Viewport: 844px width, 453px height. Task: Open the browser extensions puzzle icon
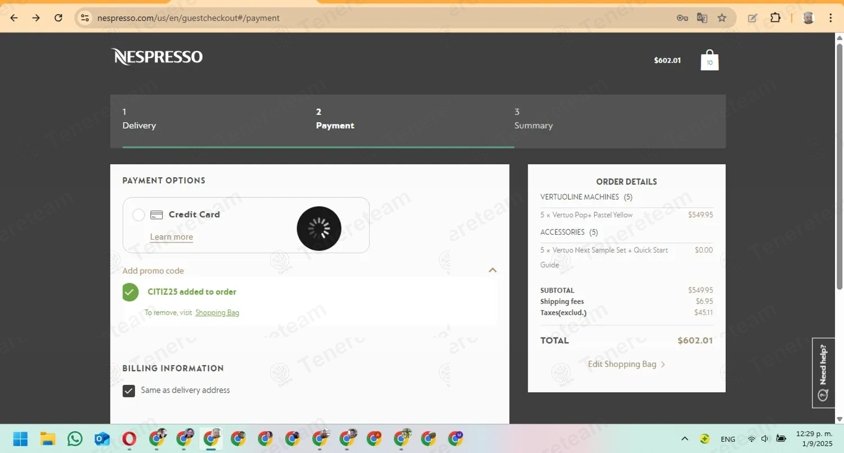775,17
